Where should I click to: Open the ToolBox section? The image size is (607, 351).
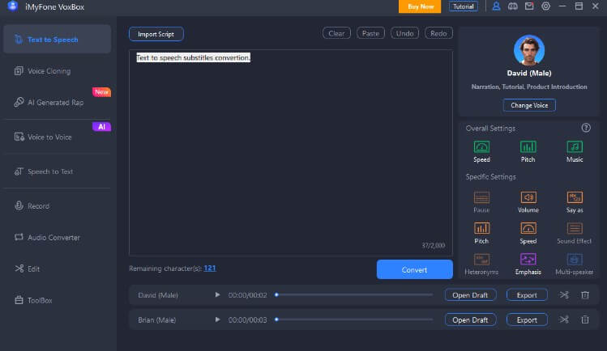[x=33, y=300]
